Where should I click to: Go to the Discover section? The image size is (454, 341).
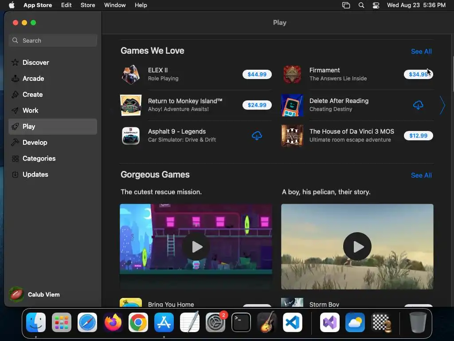53,62
